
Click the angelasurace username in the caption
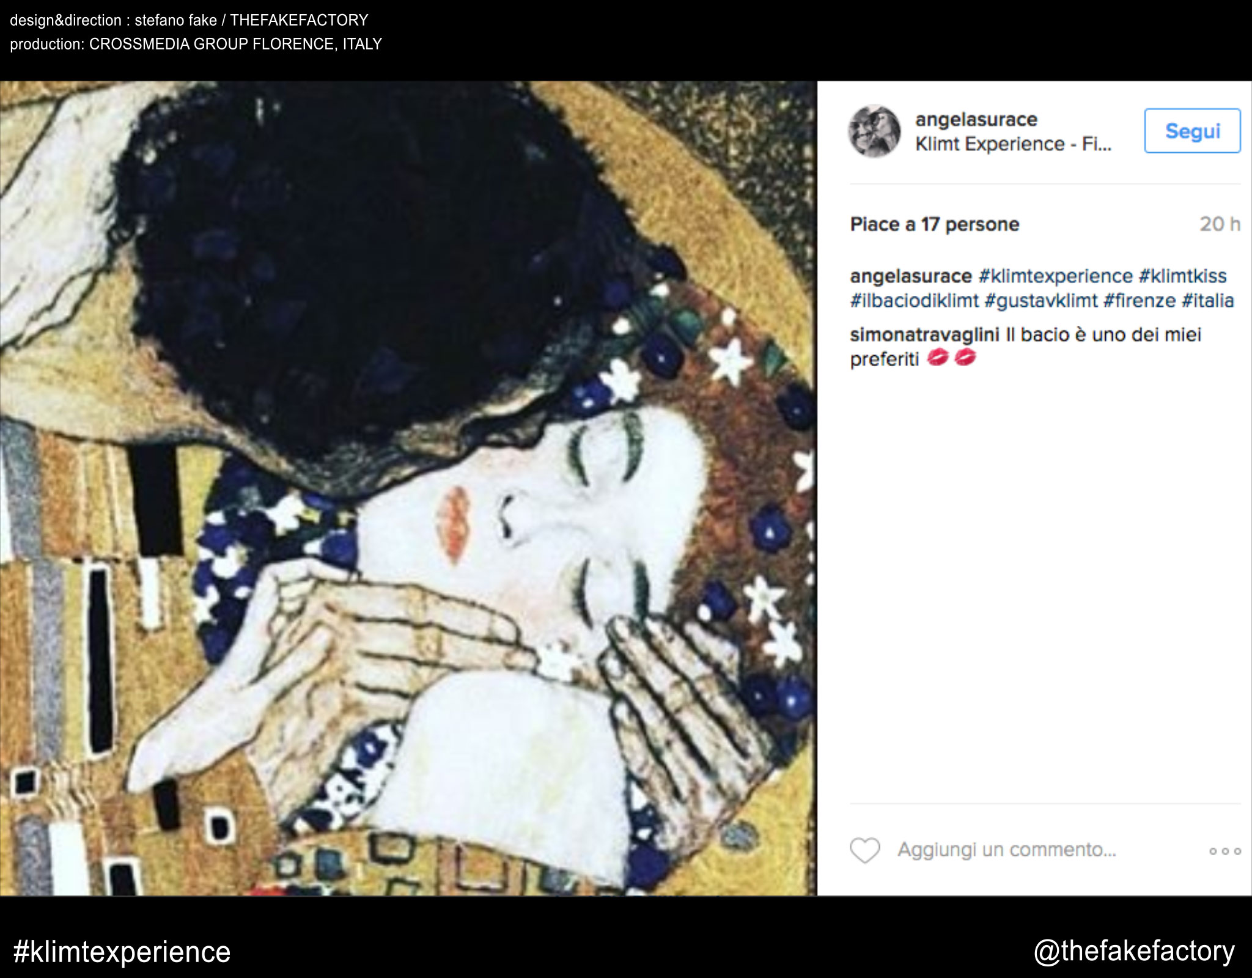tap(910, 276)
